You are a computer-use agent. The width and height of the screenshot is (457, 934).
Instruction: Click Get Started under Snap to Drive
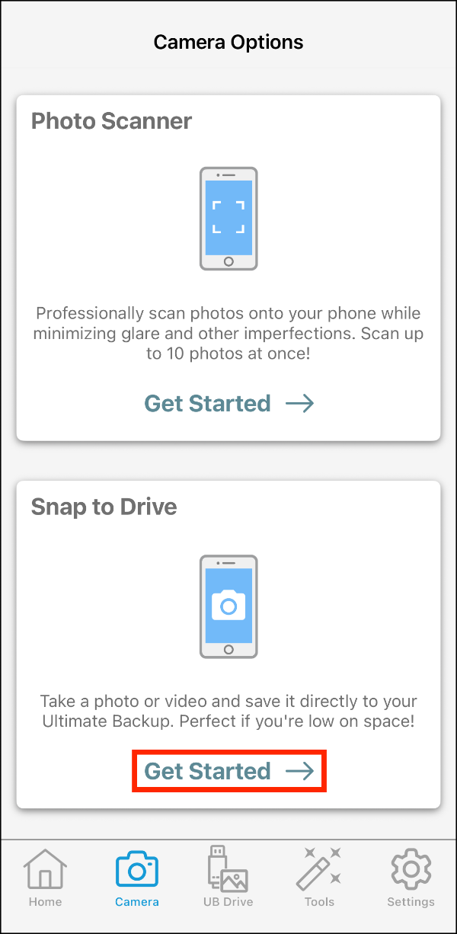(207, 771)
